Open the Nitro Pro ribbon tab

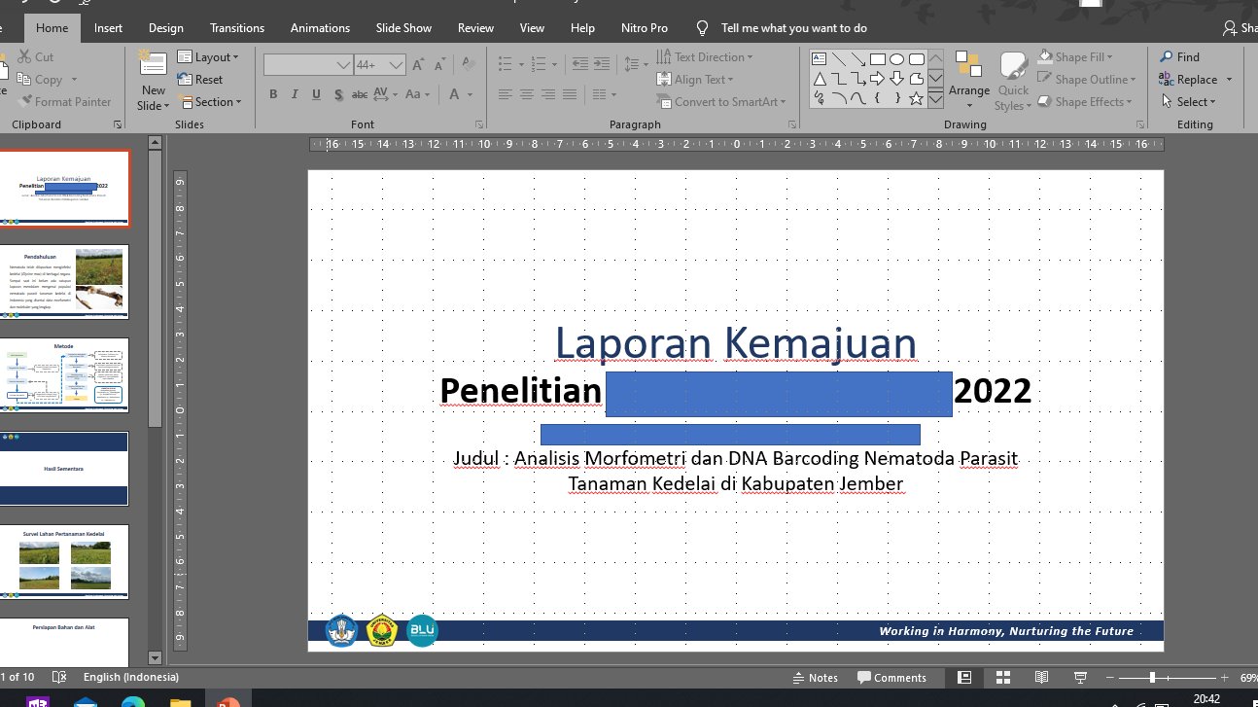(x=644, y=27)
